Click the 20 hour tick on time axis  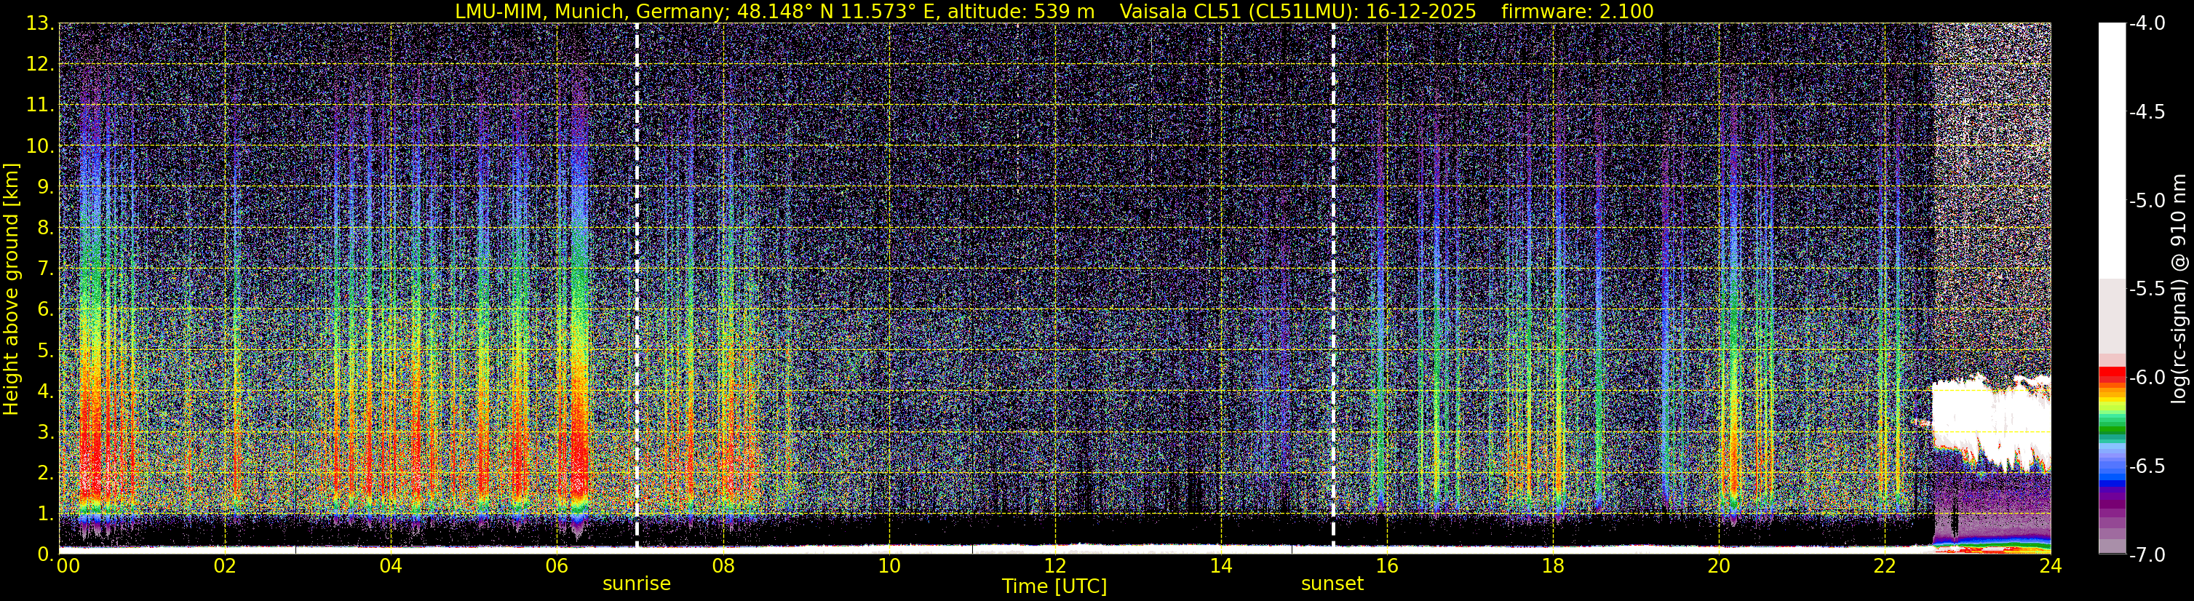pos(1719,567)
